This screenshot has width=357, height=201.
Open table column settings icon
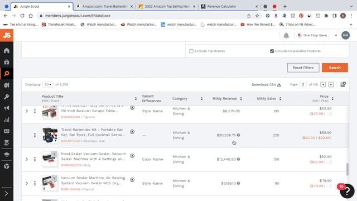(343, 84)
